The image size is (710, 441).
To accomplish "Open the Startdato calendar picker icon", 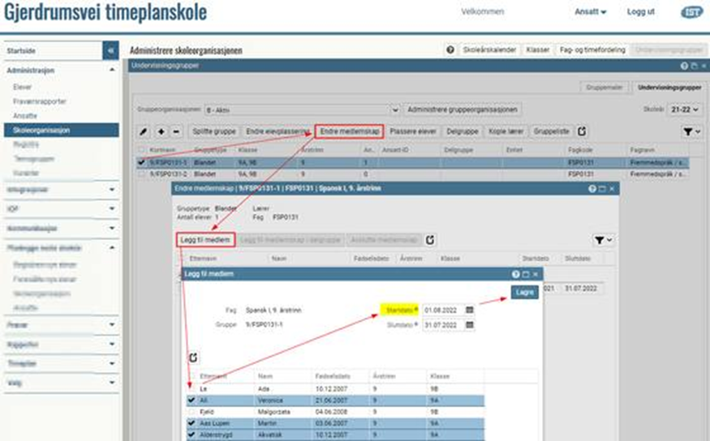I will pyautogui.click(x=470, y=310).
